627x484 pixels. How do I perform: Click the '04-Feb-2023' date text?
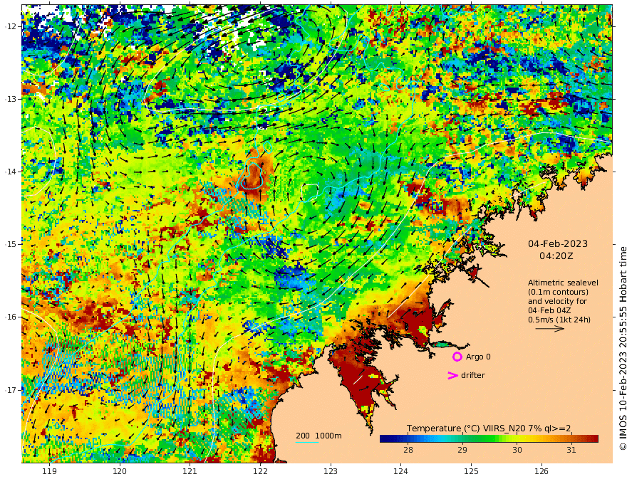558,243
